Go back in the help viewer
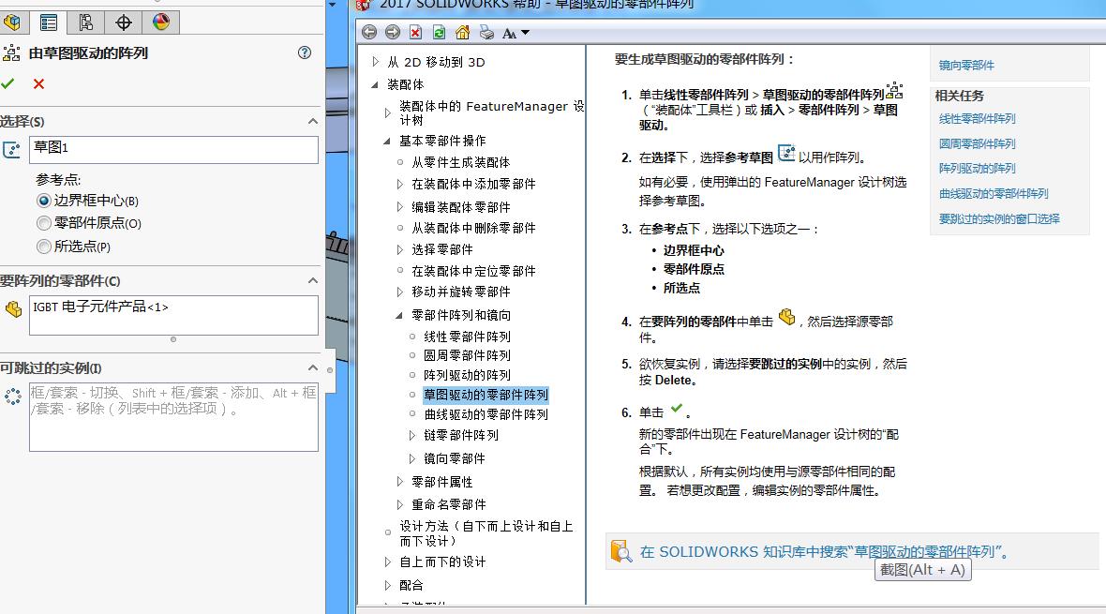The width and height of the screenshot is (1106, 614). click(369, 32)
